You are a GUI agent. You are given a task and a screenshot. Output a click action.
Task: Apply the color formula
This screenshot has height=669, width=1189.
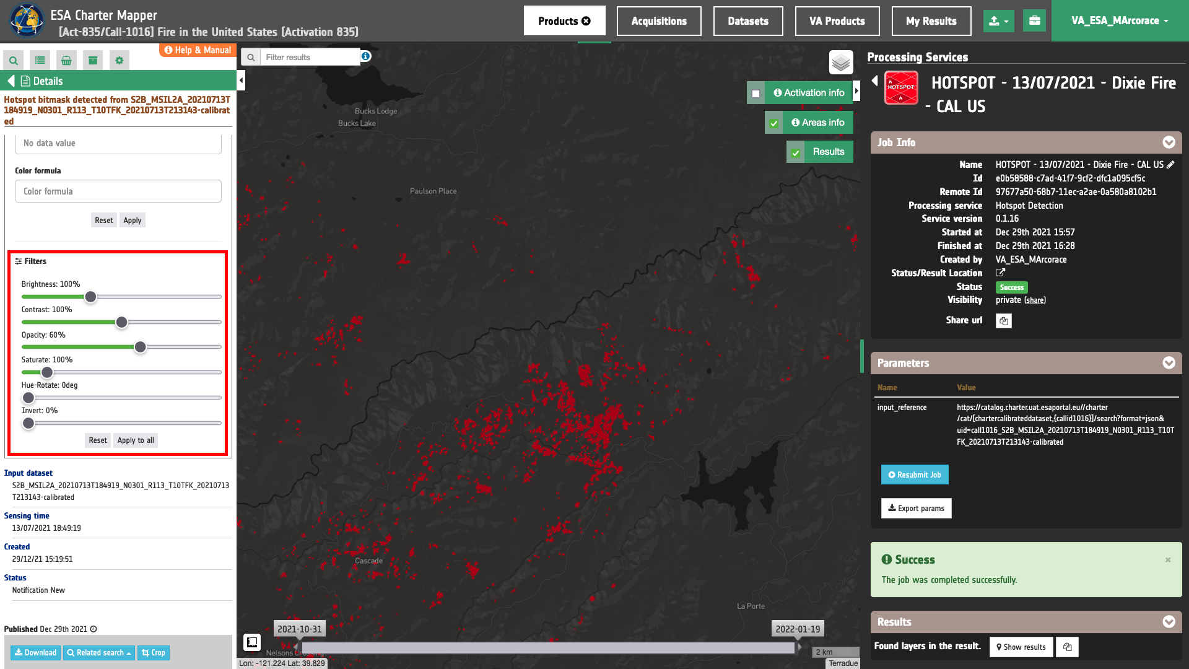click(x=133, y=221)
